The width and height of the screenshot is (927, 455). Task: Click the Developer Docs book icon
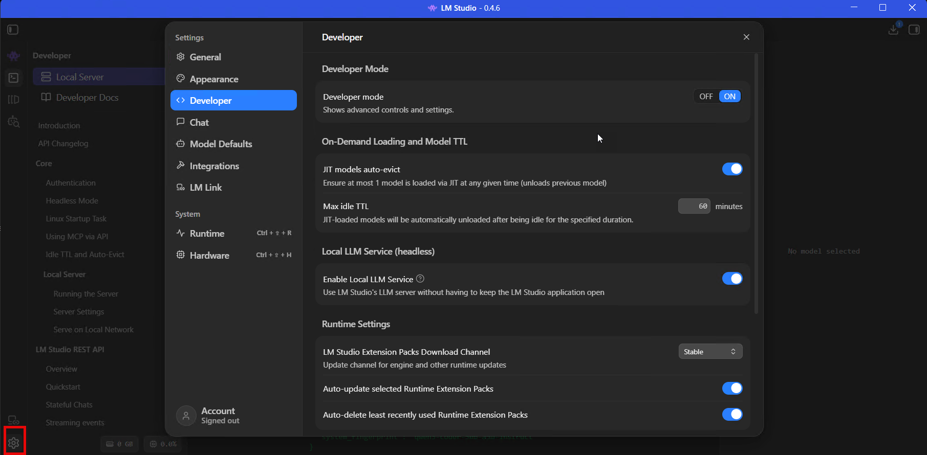pyautogui.click(x=46, y=97)
